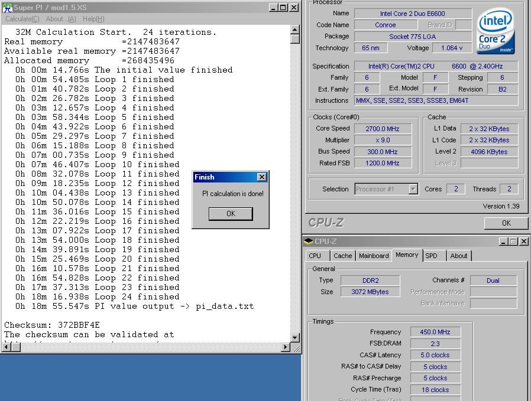Click OK in the Finish dialog
Viewport: 531px width, 401px height.
point(231,214)
